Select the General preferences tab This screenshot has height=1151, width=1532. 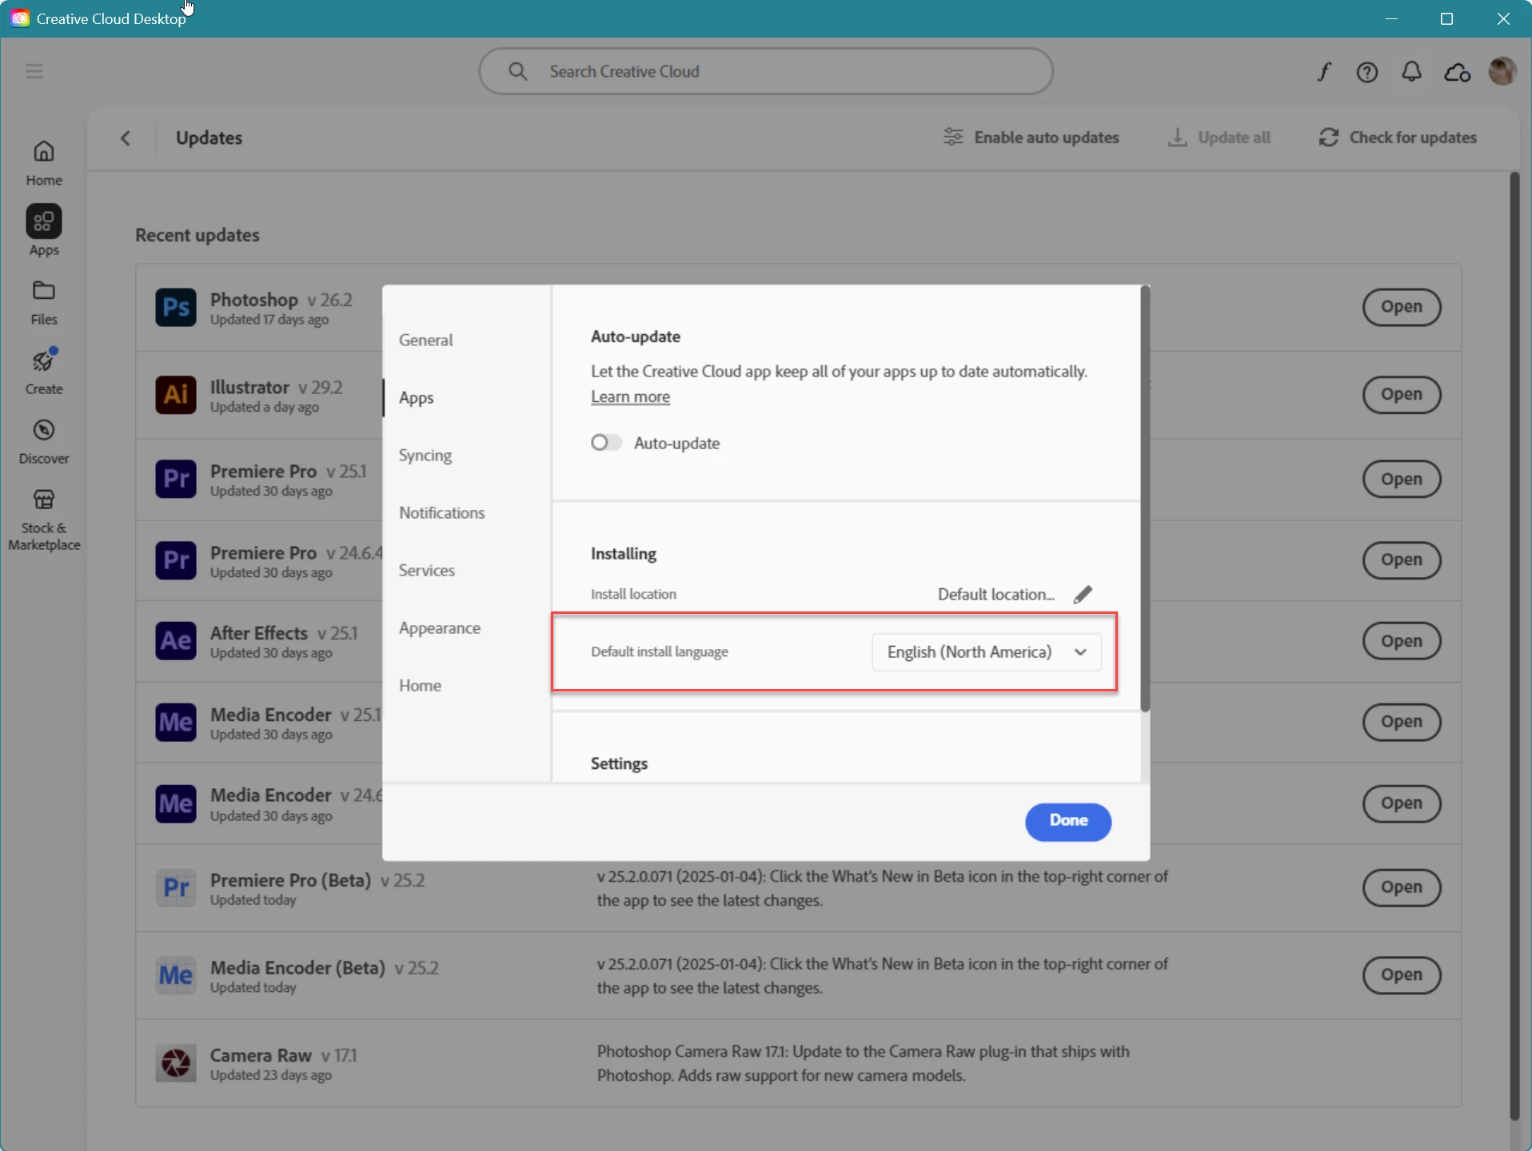[426, 340]
